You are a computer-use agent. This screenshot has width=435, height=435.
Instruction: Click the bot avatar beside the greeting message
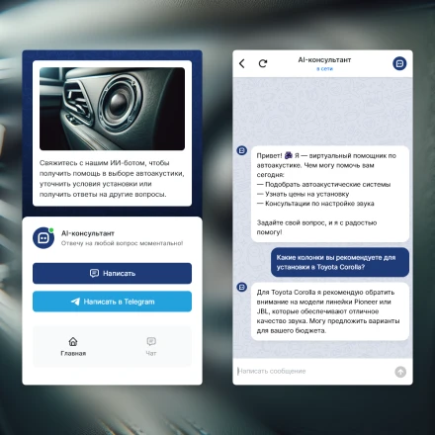(x=242, y=150)
